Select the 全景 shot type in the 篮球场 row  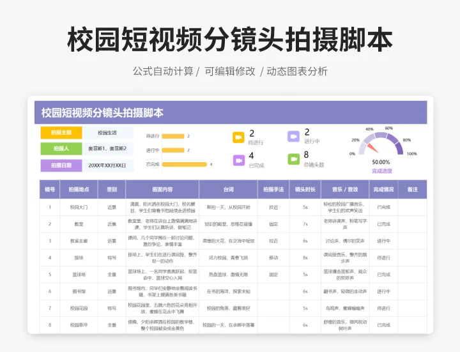pyautogui.click(x=112, y=275)
